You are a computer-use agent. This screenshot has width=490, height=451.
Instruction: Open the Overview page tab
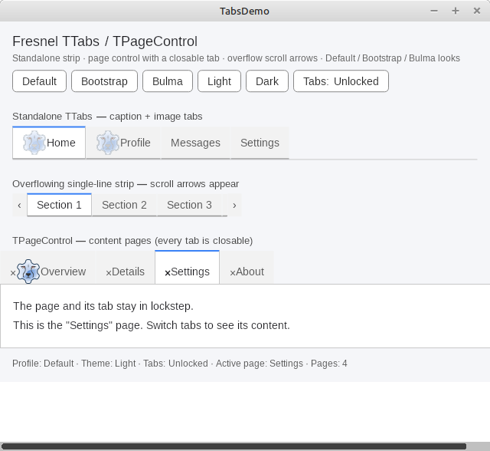47,268
